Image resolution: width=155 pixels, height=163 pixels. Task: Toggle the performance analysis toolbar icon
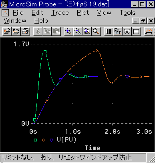[x=127, y=32]
